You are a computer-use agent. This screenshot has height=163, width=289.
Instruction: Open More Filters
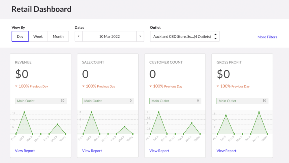click(x=267, y=37)
